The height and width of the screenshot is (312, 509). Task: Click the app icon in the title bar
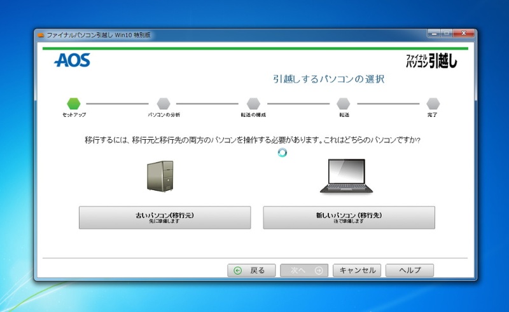41,35
